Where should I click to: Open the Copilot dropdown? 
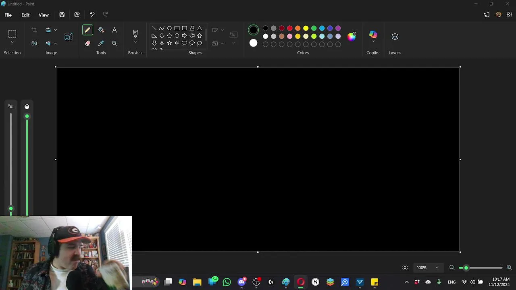point(373,41)
